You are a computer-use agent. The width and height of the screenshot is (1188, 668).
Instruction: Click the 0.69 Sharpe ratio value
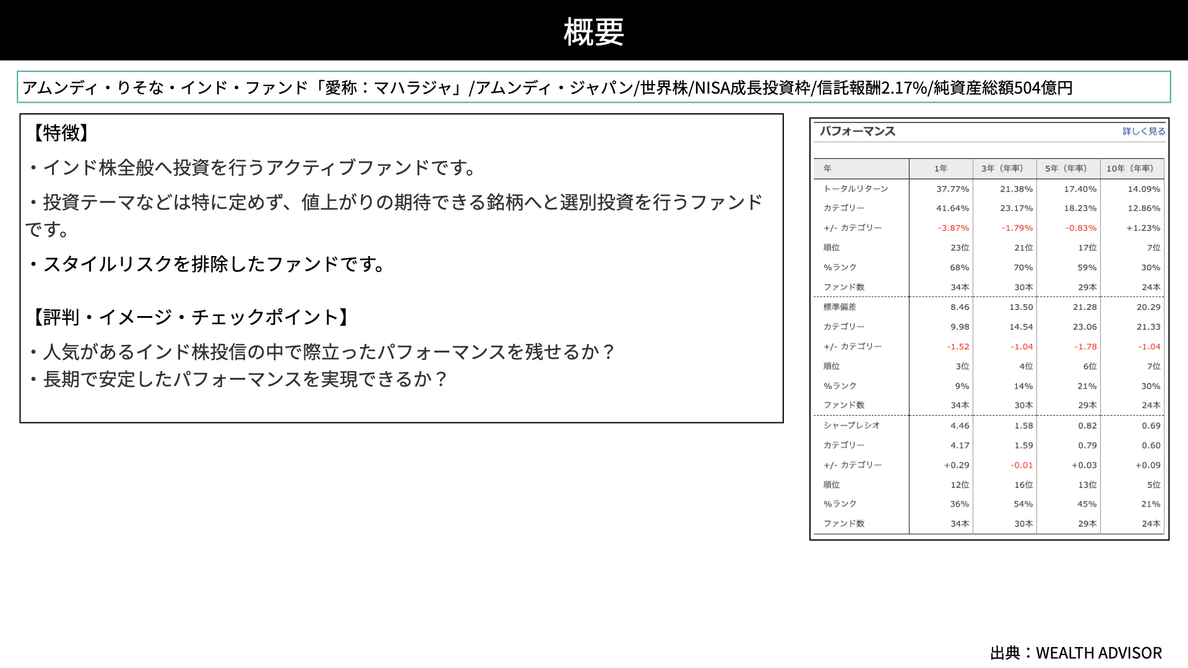click(1151, 426)
